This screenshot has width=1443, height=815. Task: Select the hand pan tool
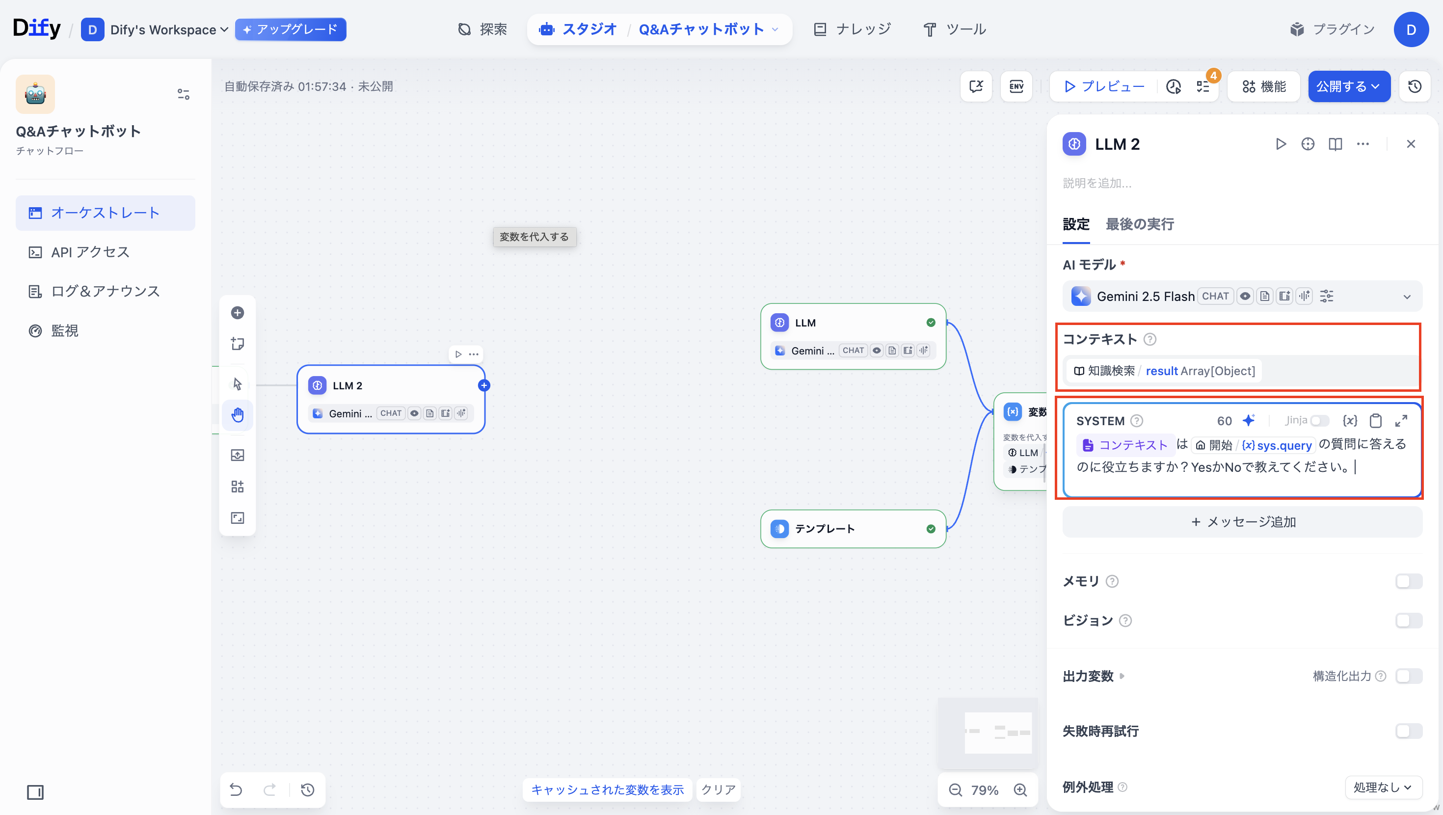click(238, 415)
